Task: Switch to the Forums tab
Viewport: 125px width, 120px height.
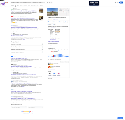Action: (x=21, y=6)
